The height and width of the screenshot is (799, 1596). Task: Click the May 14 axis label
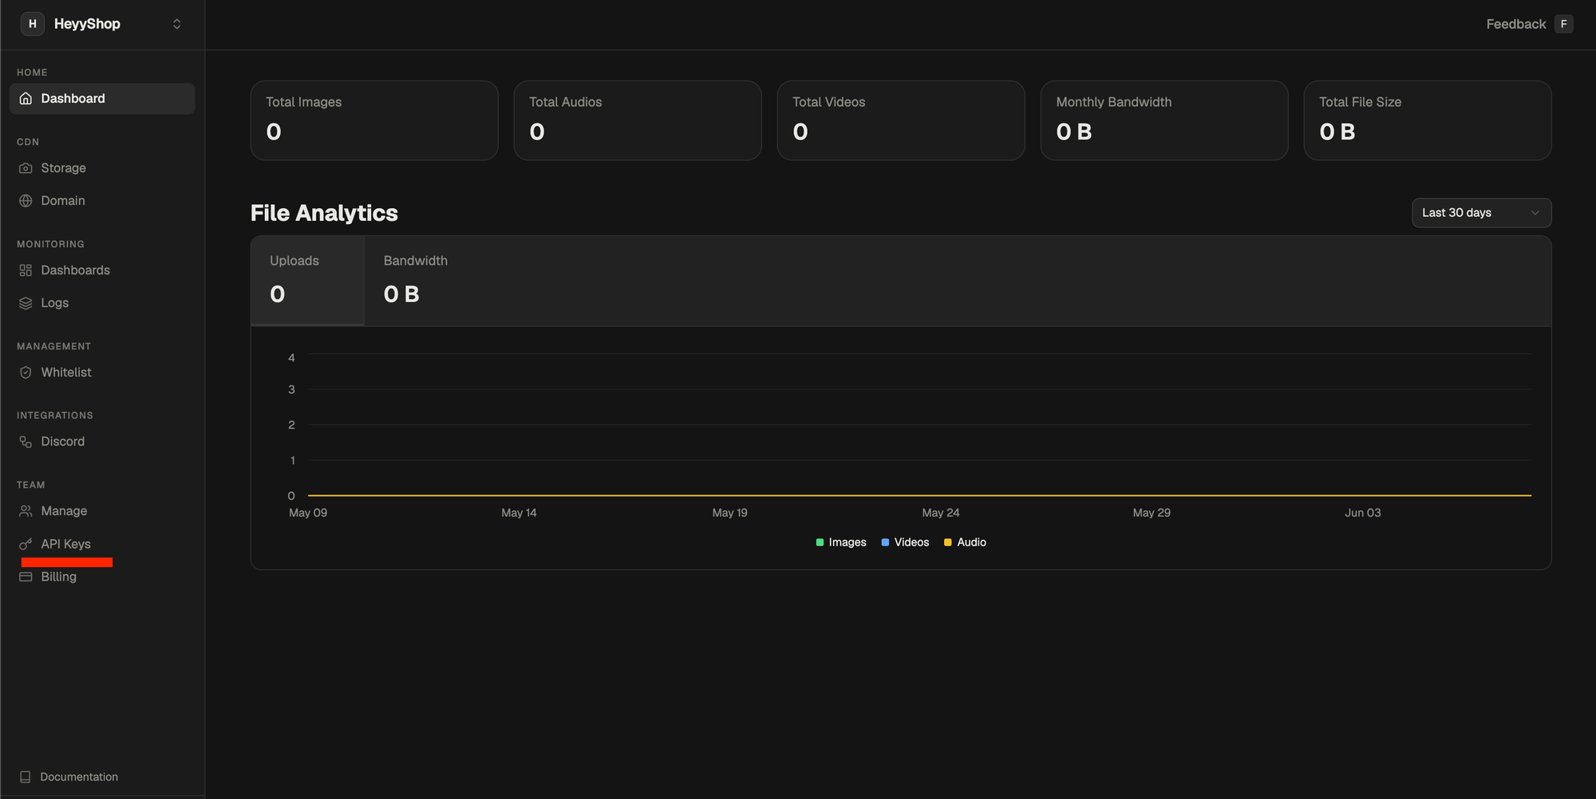click(x=519, y=513)
